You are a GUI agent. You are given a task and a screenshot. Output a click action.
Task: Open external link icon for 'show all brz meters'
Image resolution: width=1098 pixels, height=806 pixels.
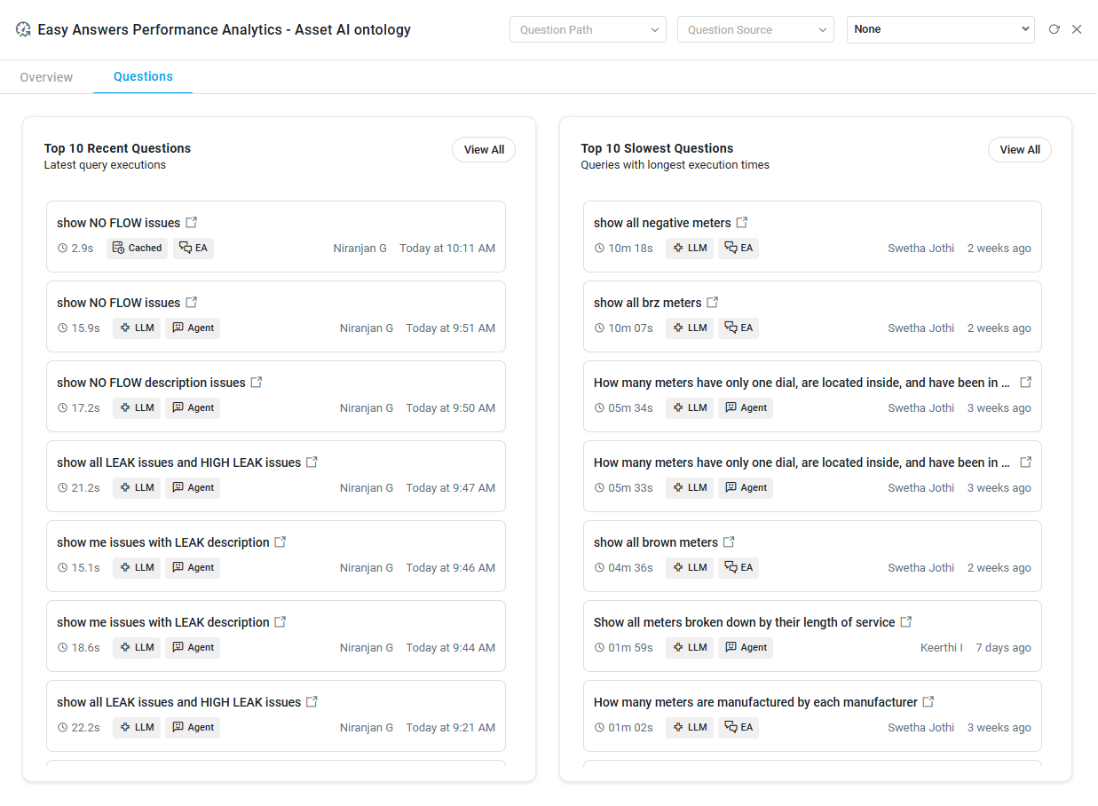pyautogui.click(x=713, y=303)
